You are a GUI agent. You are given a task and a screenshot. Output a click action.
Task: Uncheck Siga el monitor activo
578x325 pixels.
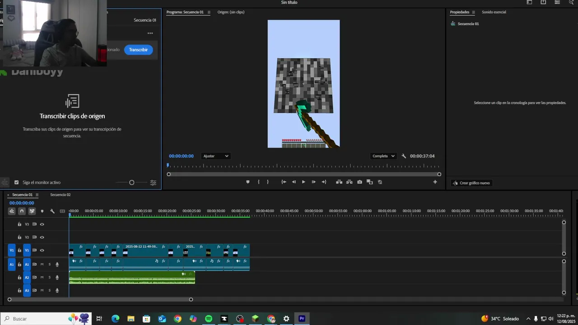(x=17, y=182)
